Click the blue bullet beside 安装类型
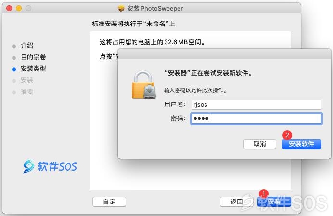 click(x=14, y=69)
